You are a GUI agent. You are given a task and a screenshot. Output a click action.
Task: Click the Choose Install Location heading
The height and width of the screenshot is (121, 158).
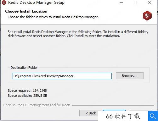[26, 11]
